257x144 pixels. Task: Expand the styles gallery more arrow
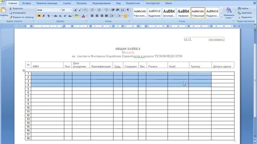point(221,17)
